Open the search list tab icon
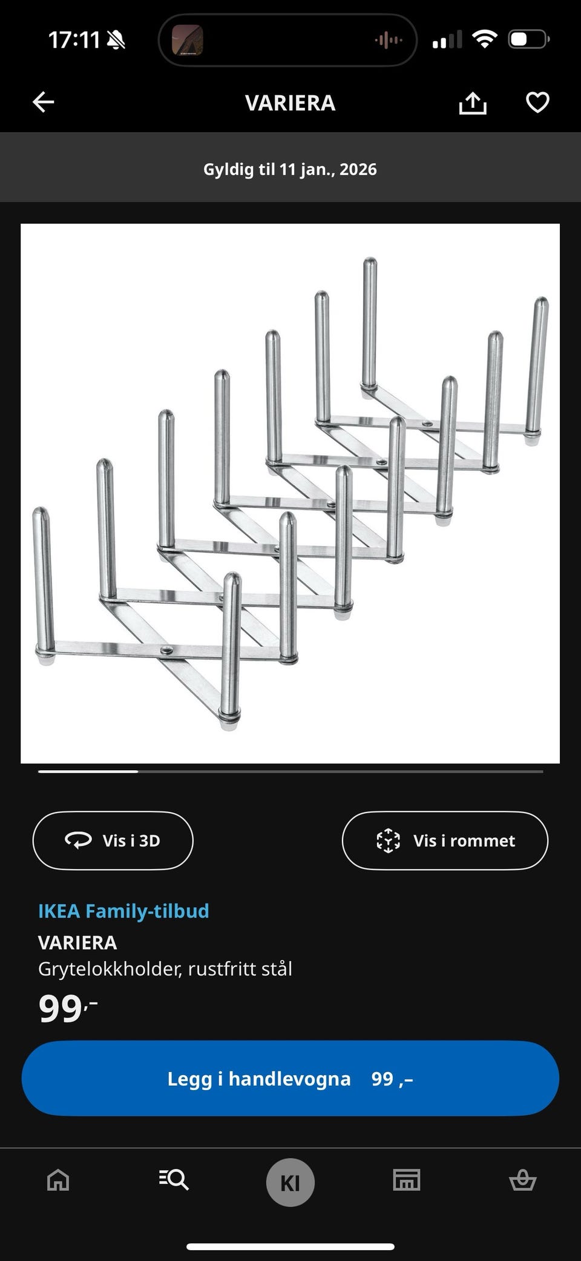This screenshot has height=1261, width=581. [174, 1180]
